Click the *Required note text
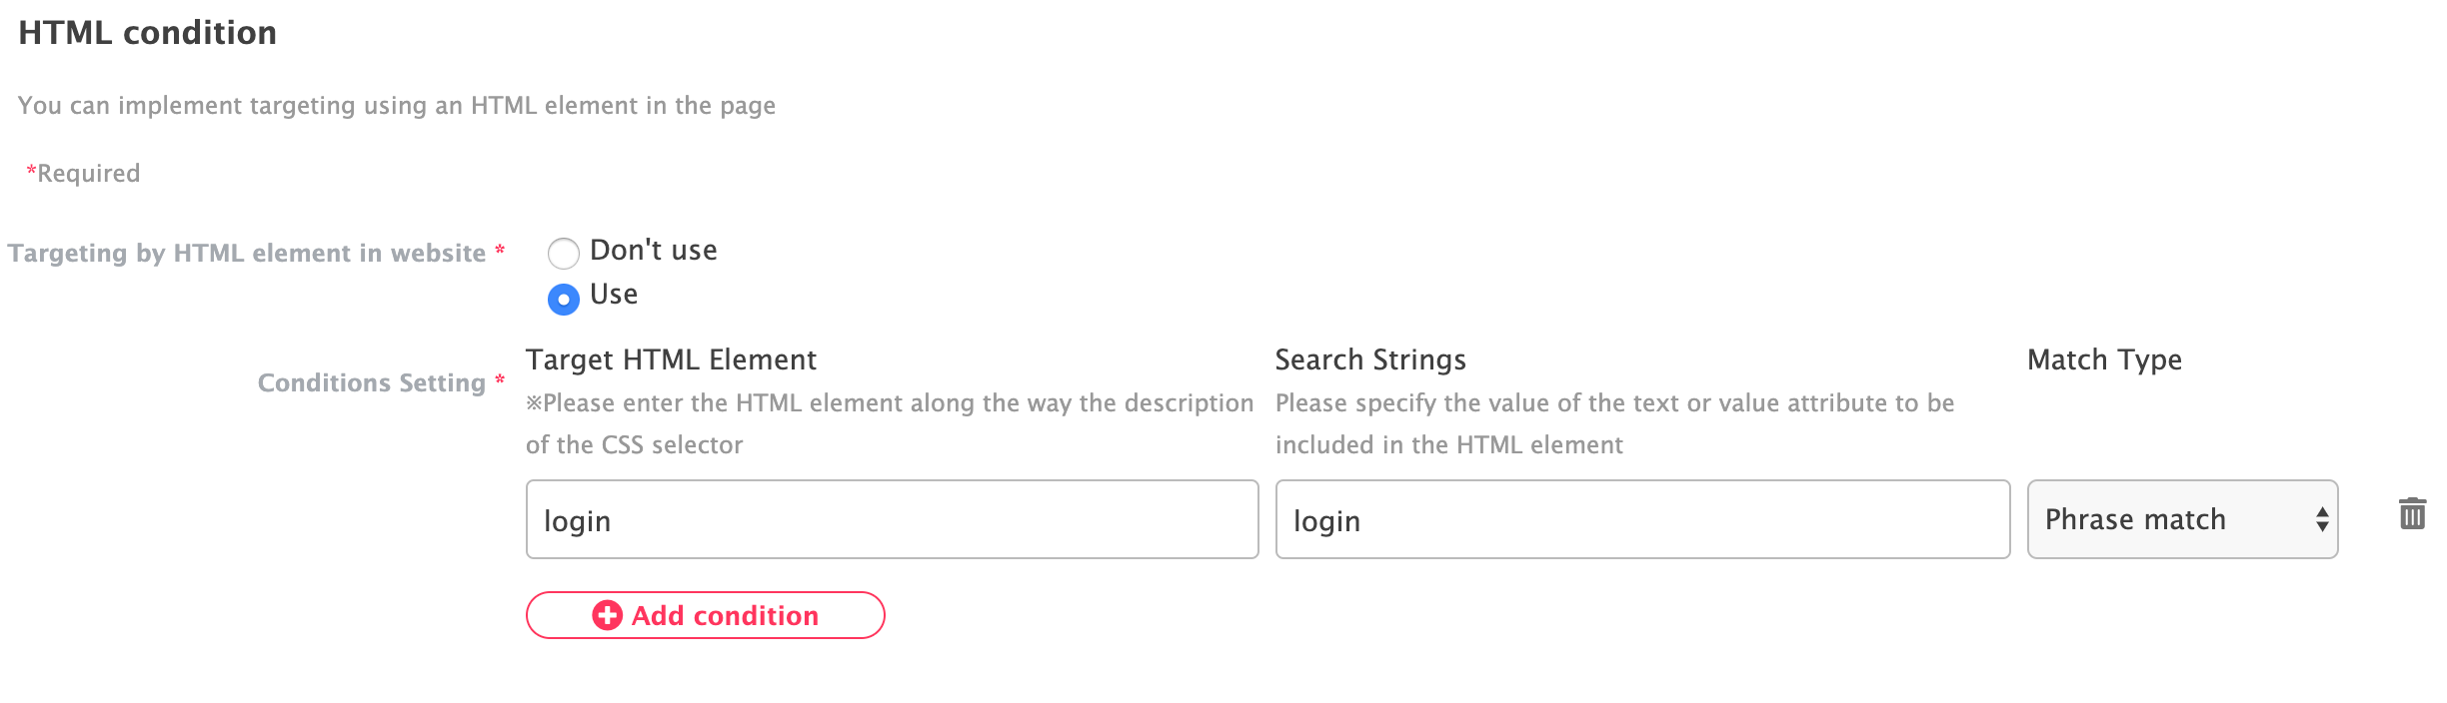2447x703 pixels. (x=84, y=174)
